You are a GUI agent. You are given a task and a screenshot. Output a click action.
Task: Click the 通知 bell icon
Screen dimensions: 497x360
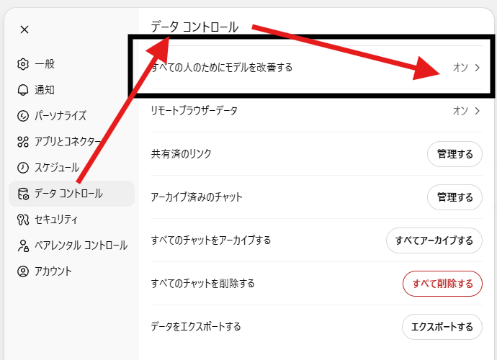tap(23, 90)
